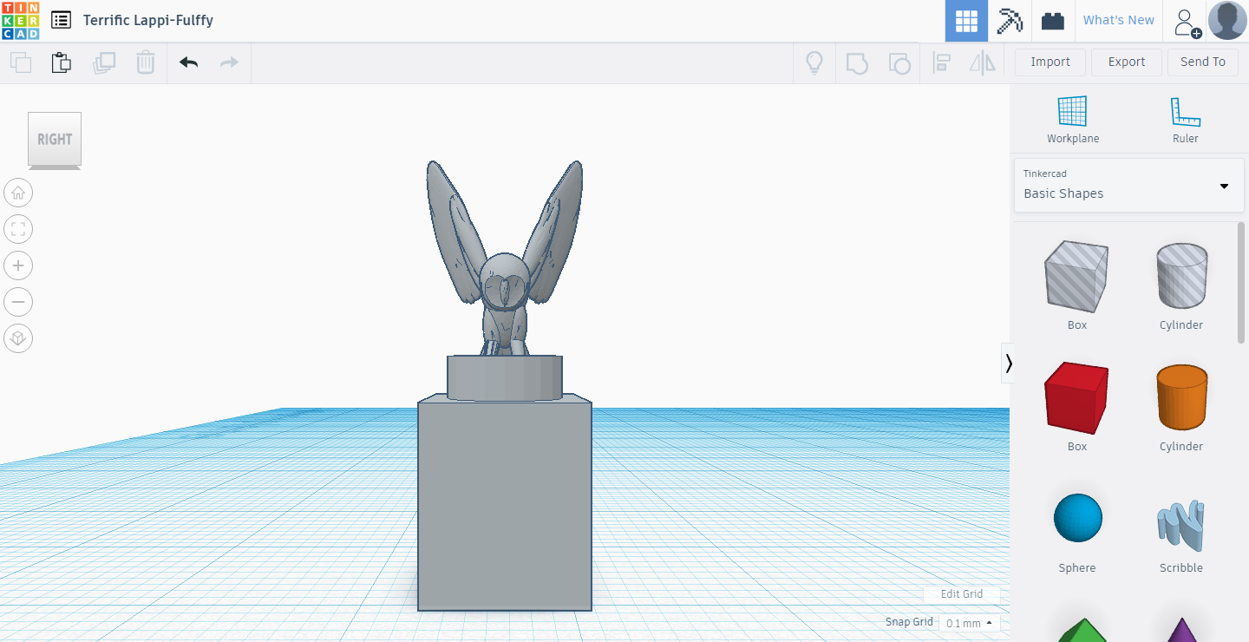Click the Paste icon in the toolbar
The height and width of the screenshot is (642, 1249).
coord(61,62)
